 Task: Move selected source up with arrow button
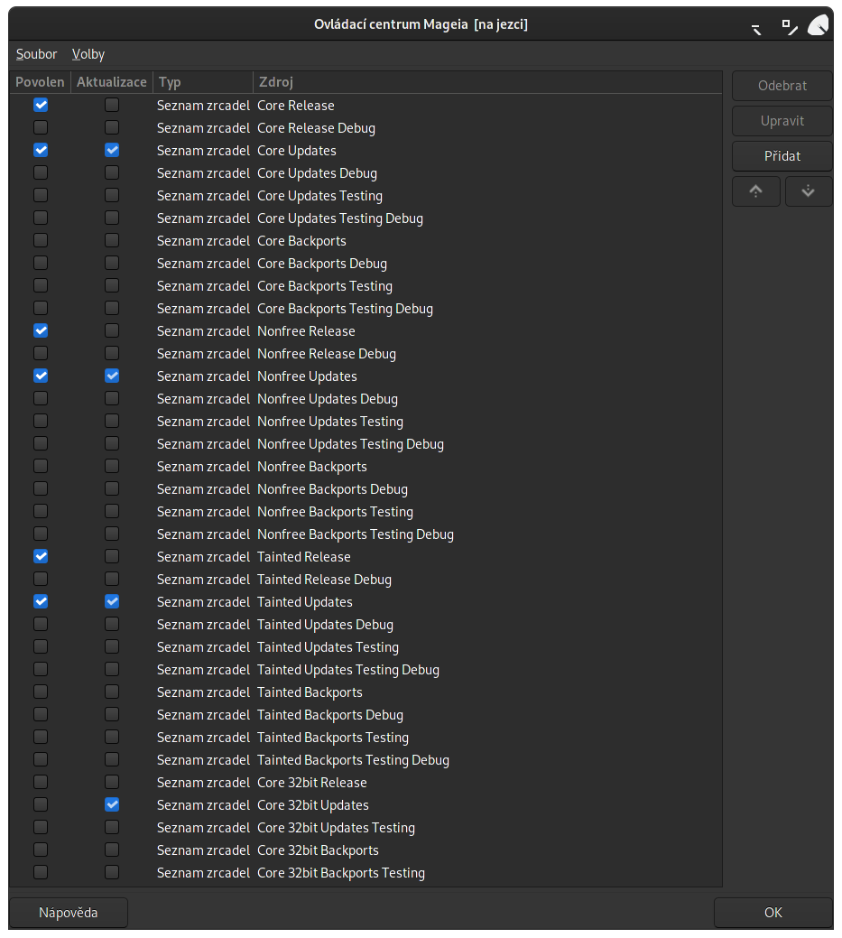(x=756, y=191)
